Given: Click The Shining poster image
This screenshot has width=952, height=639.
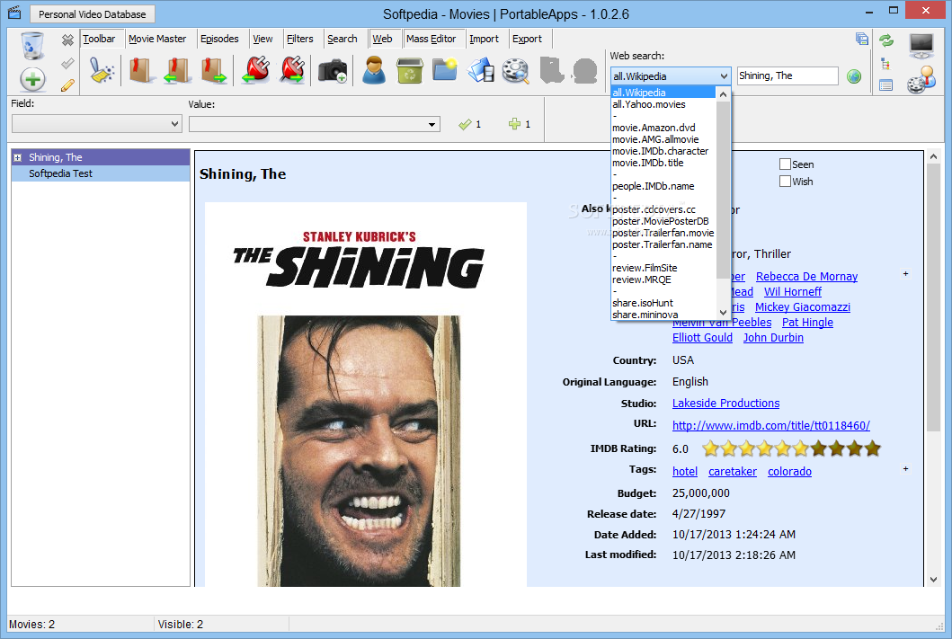Looking at the screenshot, I should [x=366, y=395].
